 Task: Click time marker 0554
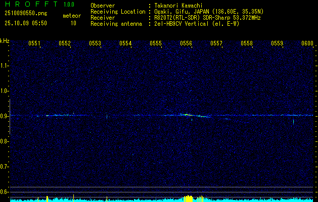(x=125, y=43)
